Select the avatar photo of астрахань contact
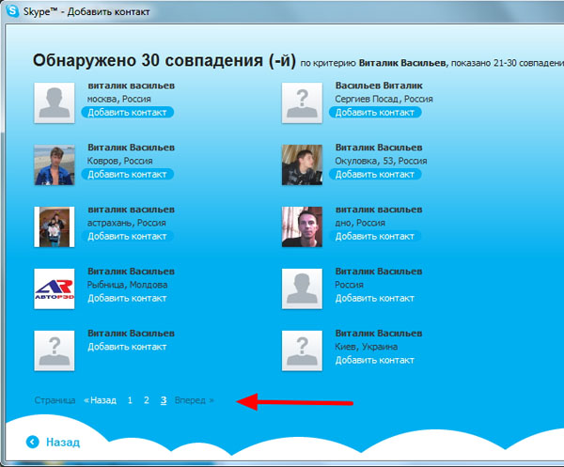 [55, 226]
